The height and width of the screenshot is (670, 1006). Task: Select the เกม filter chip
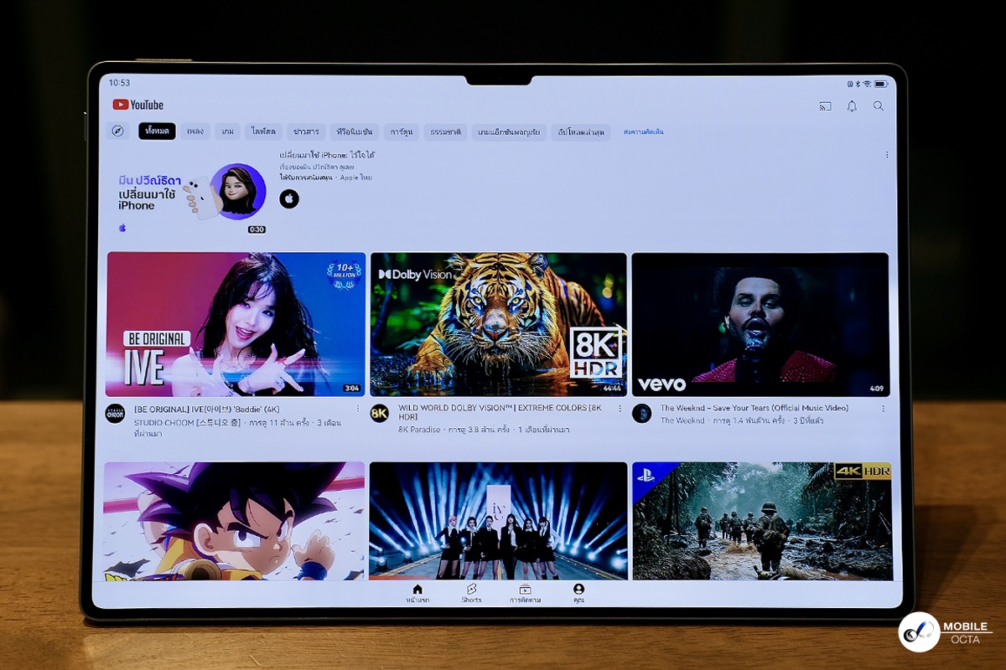(x=228, y=131)
